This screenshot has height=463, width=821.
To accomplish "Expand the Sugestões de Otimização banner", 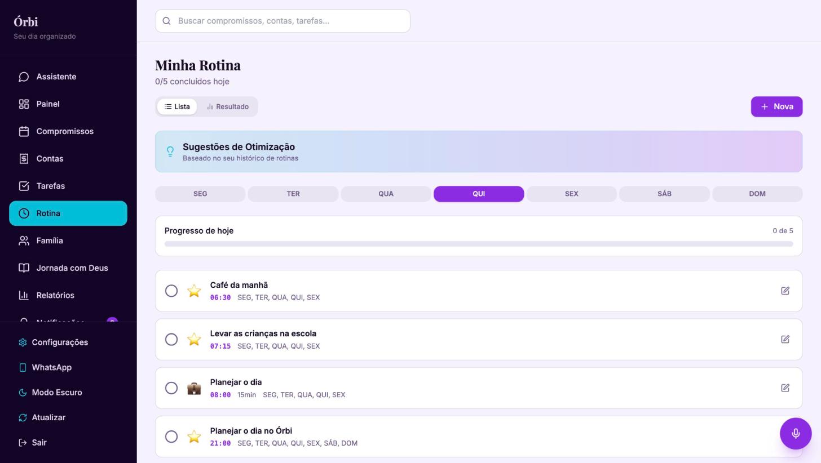I will [x=479, y=152].
